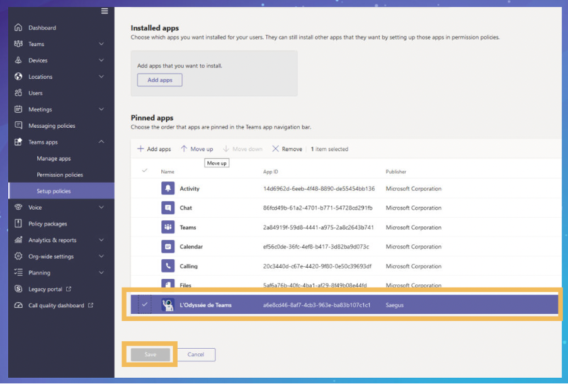Uncheck the L'Odyssée de Teams row checkbox

(145, 305)
